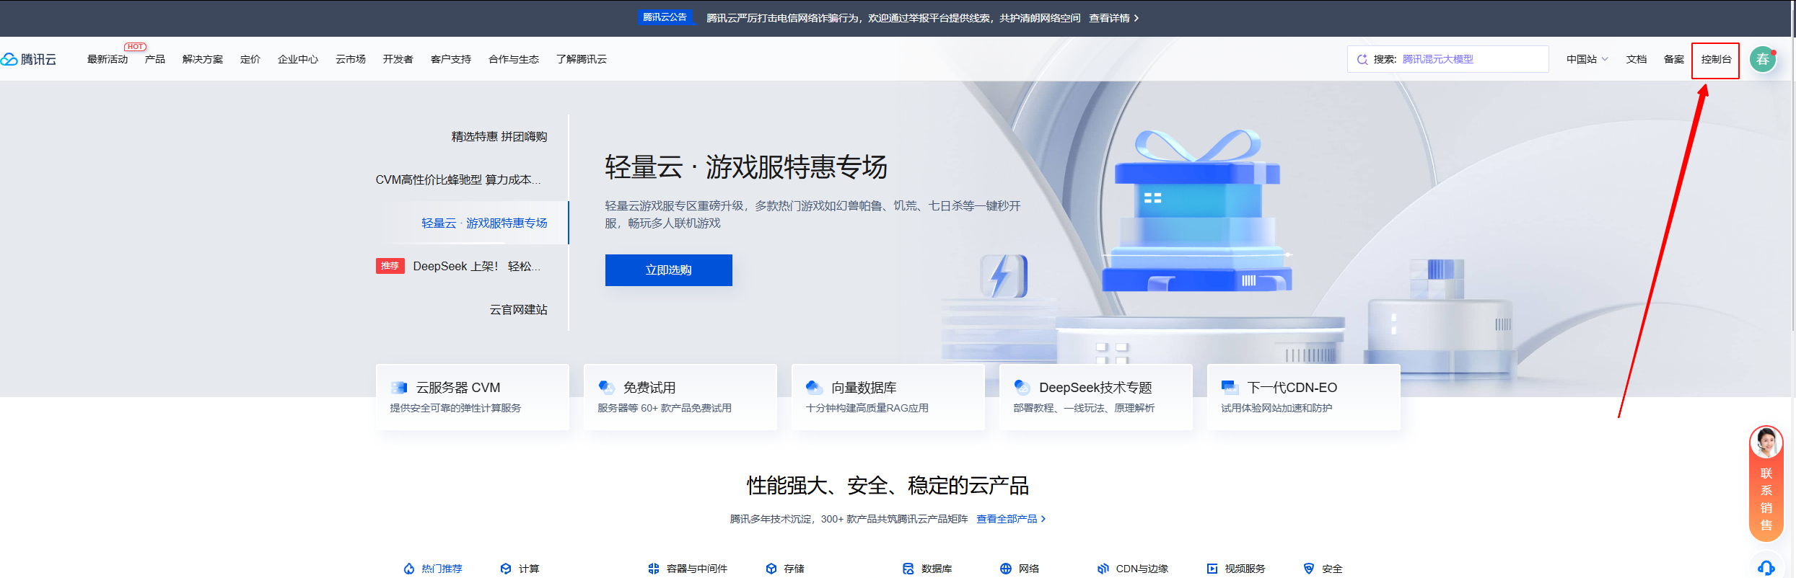This screenshot has height=578, width=1796.
Task: Click the 下一代CDN-EO card icon
Action: pos(1230,388)
